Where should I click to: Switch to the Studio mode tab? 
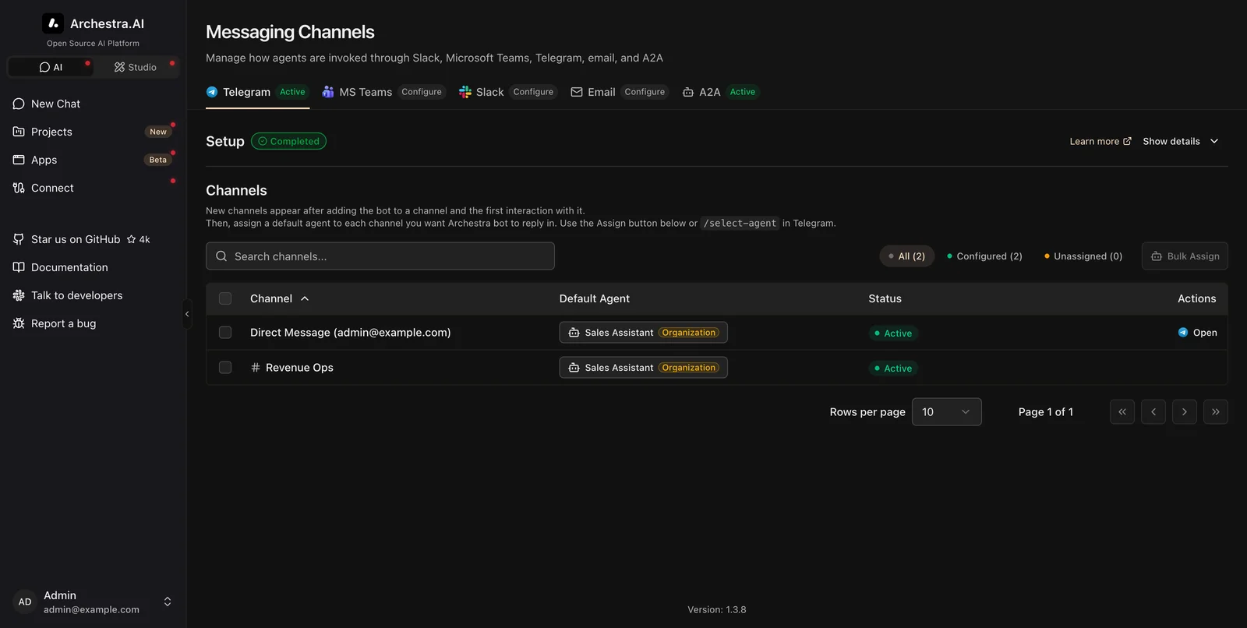coord(136,67)
